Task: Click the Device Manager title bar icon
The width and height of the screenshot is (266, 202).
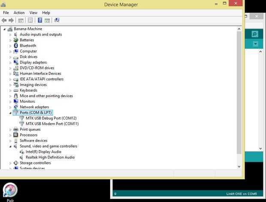Action: (x=3, y=5)
